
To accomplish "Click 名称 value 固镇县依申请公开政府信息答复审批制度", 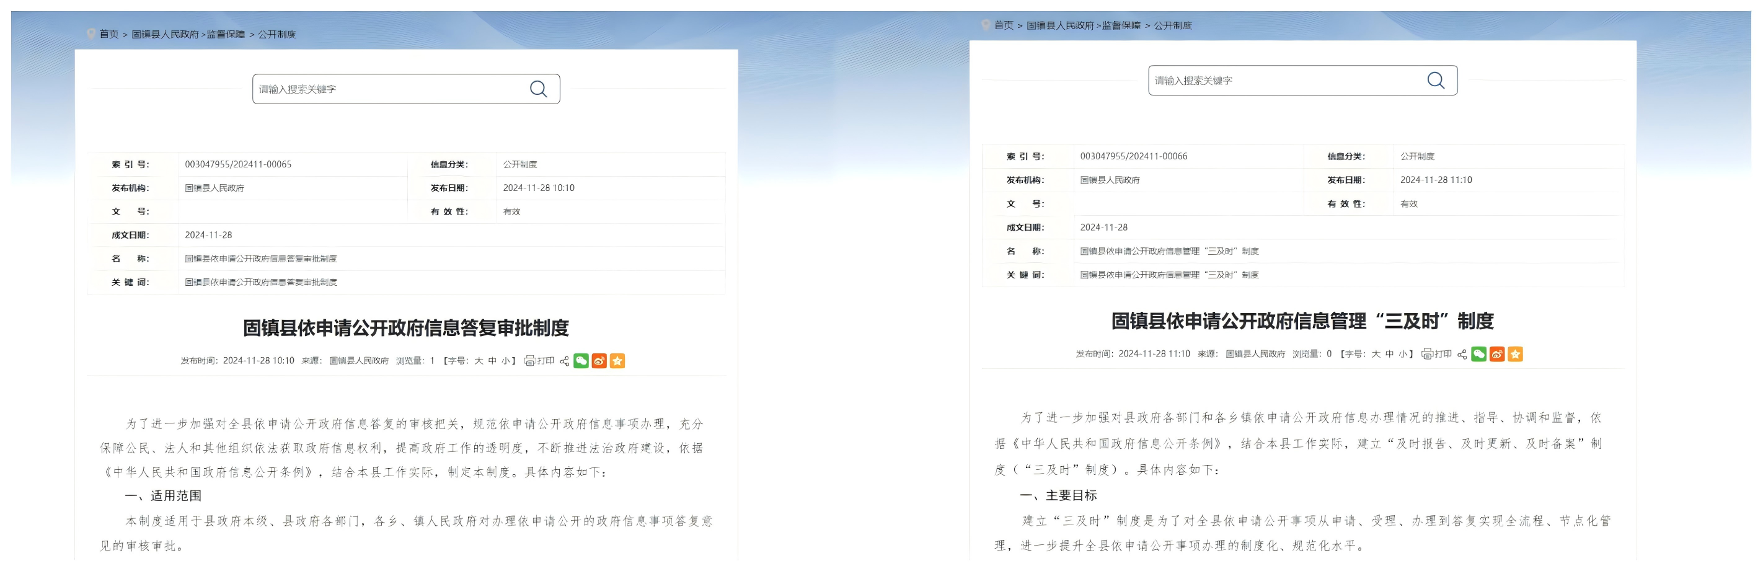I will click(261, 259).
